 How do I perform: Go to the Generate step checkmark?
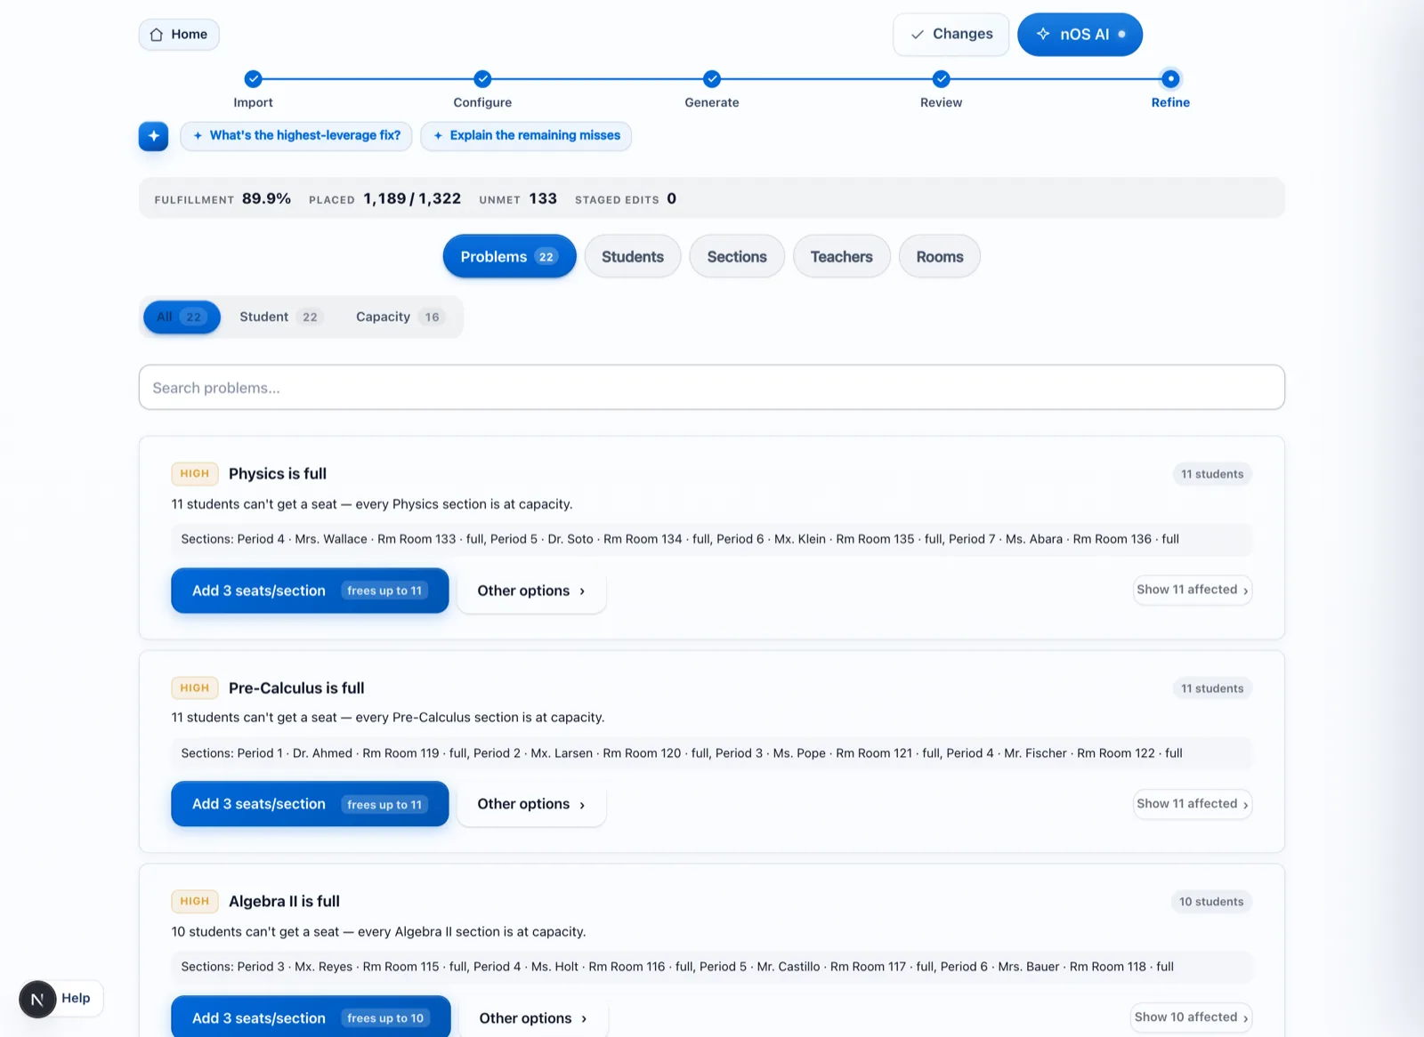(x=712, y=79)
